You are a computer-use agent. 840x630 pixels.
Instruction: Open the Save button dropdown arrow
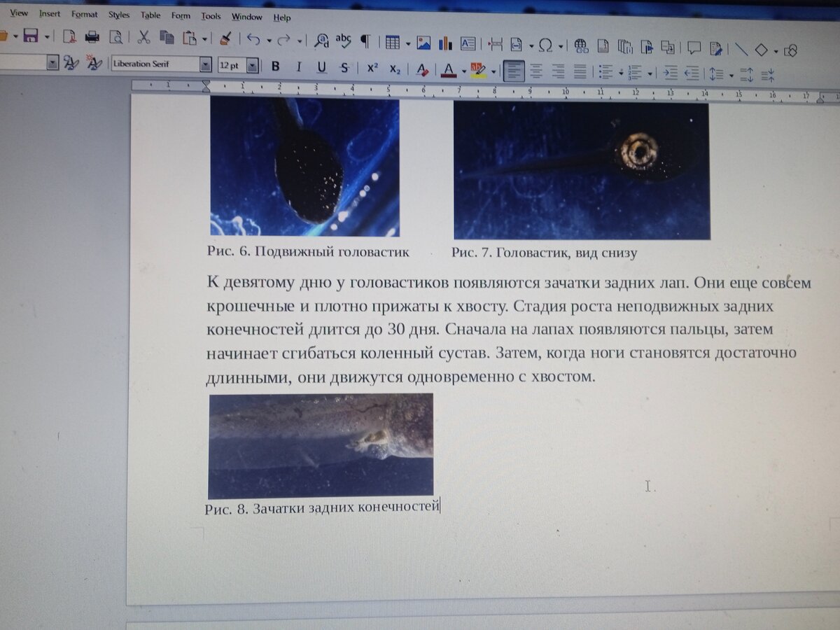tap(46, 37)
